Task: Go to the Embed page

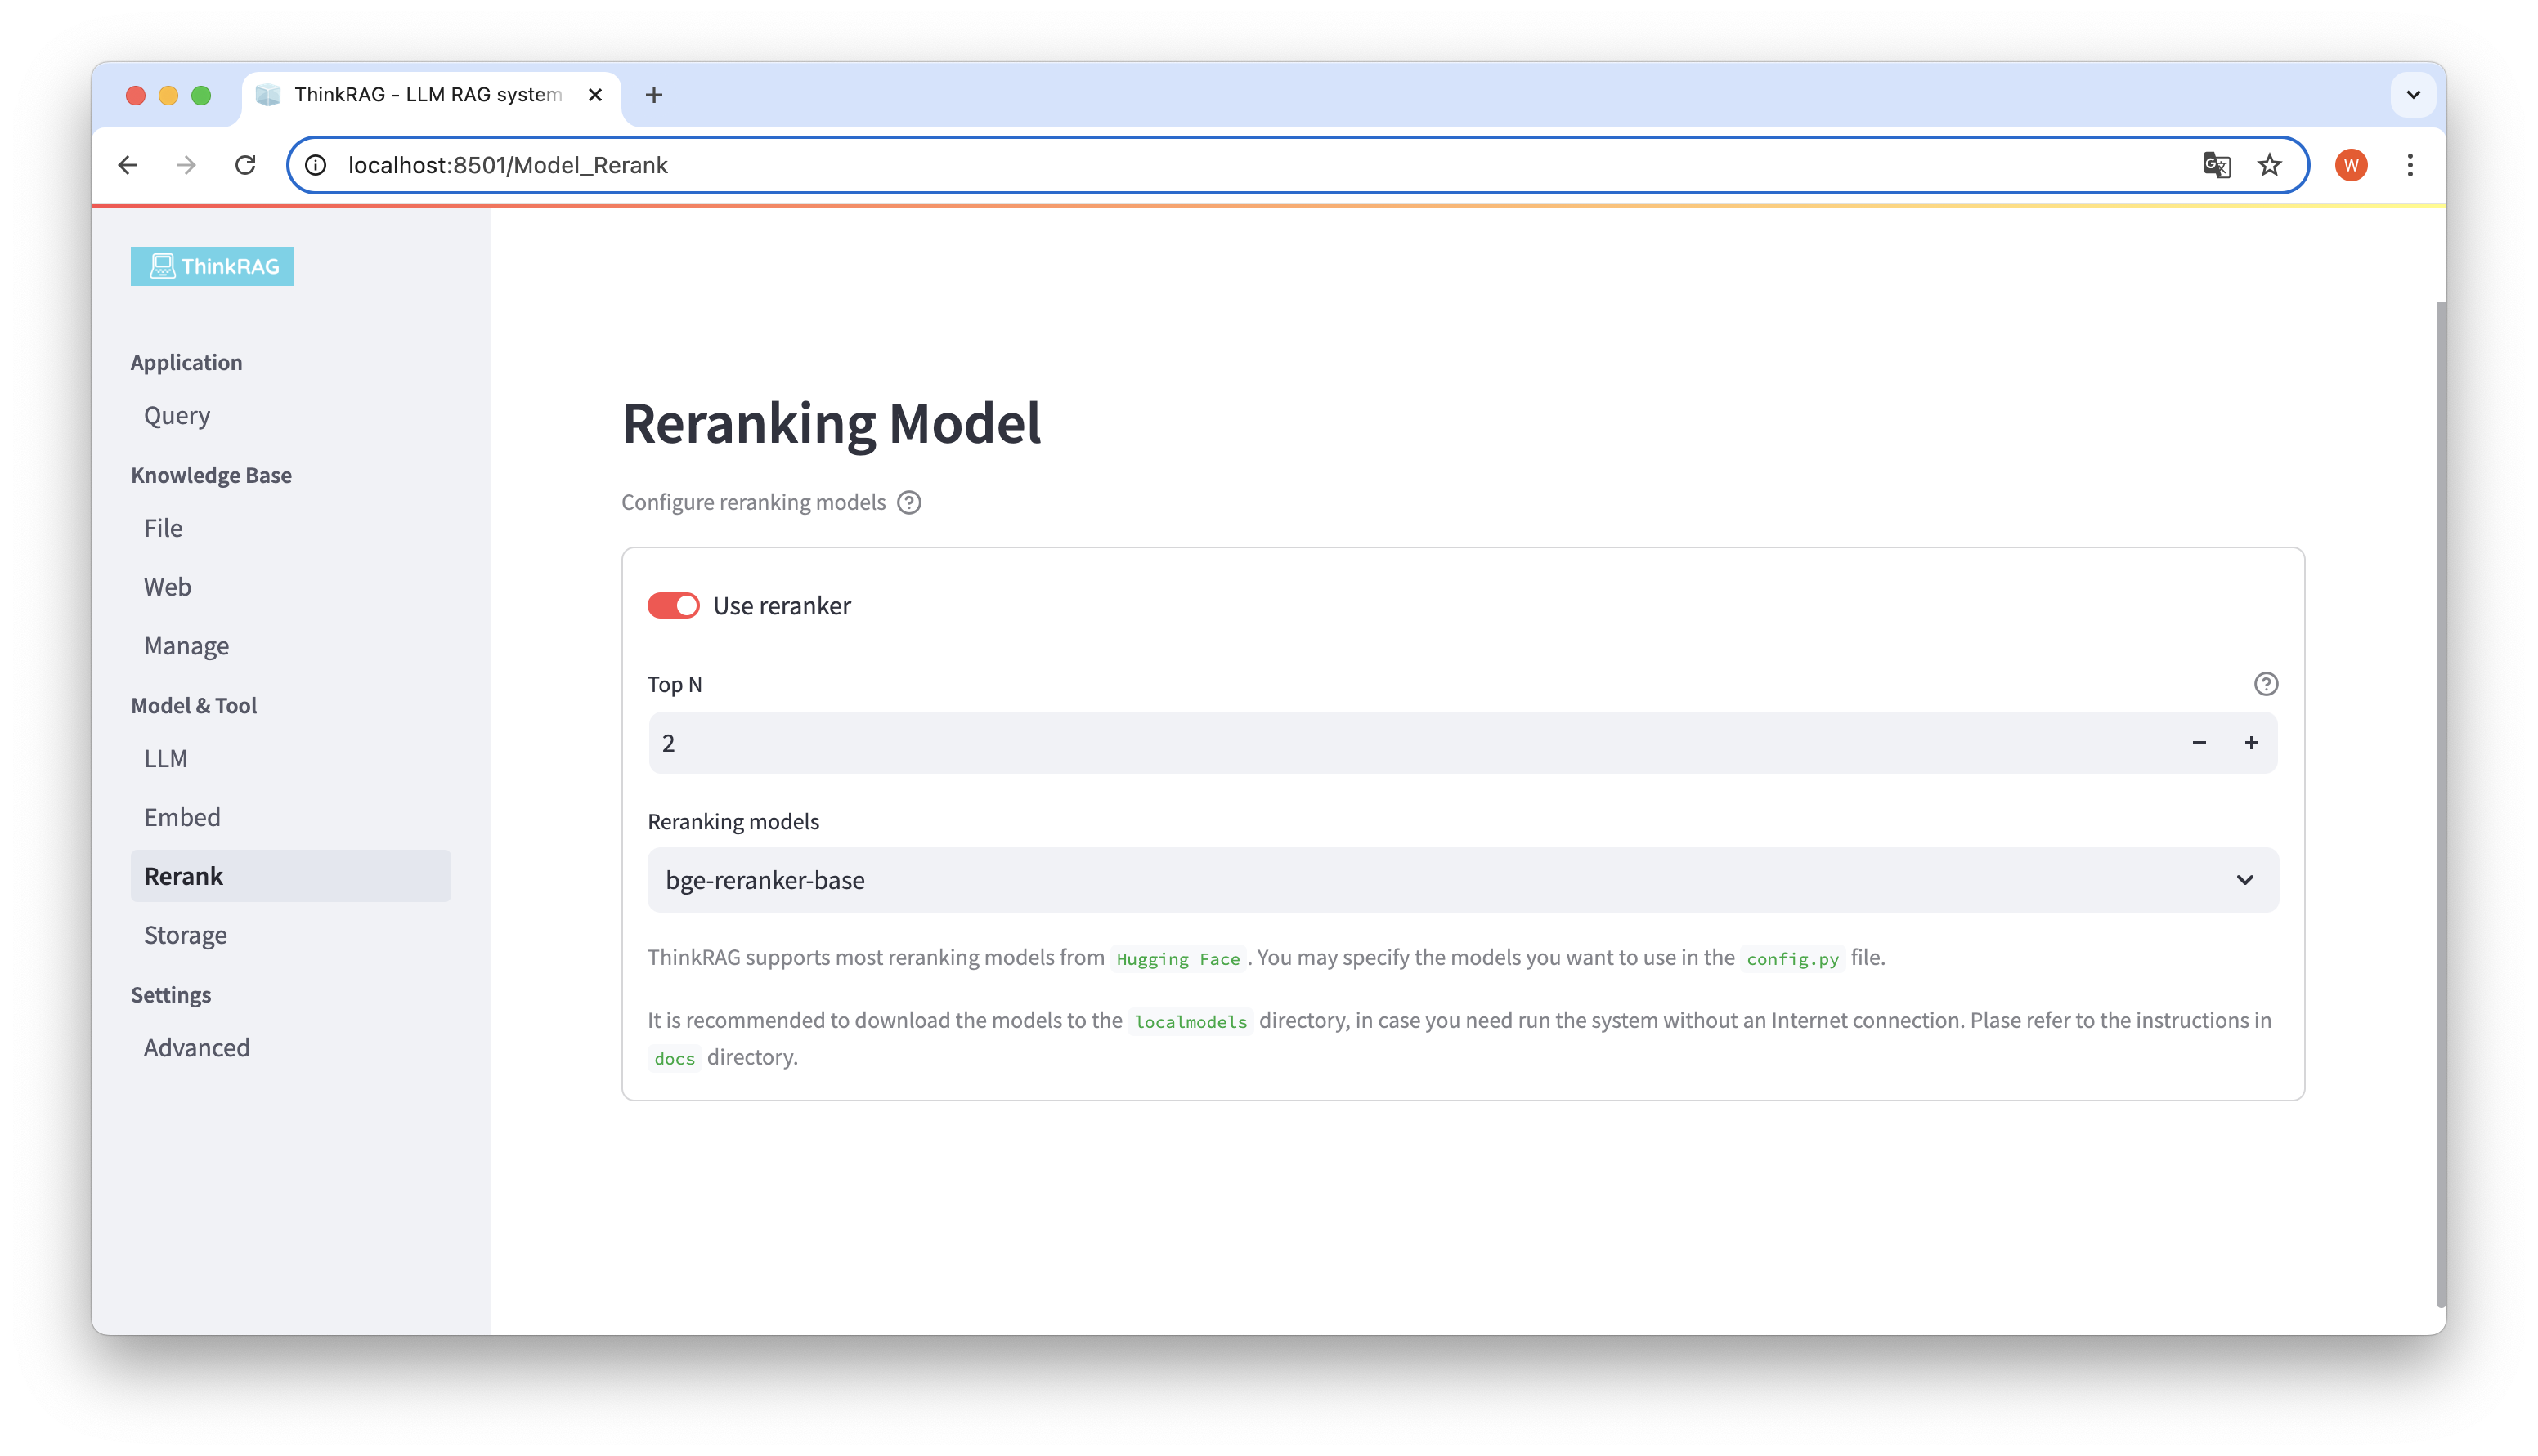Action: [182, 817]
